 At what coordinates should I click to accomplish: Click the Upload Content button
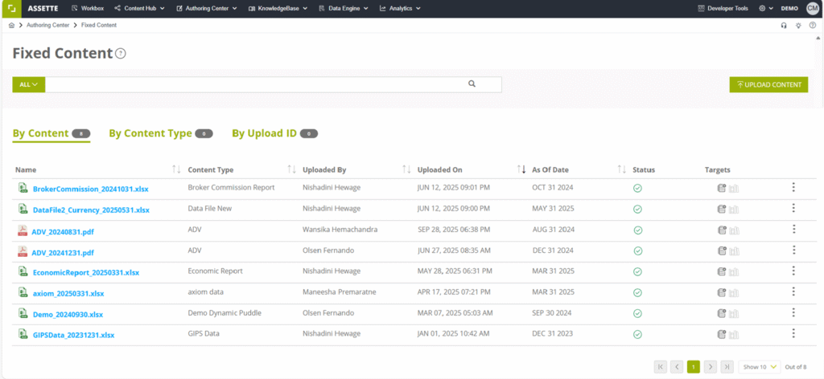point(768,84)
